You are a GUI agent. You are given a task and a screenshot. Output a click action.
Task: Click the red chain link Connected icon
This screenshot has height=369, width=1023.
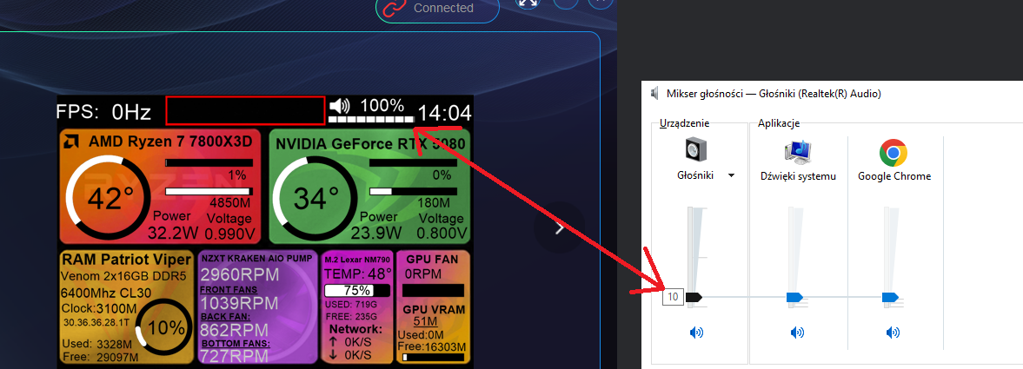click(395, 8)
